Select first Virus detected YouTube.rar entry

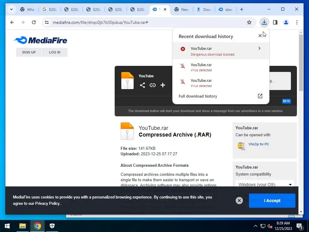(x=221, y=67)
